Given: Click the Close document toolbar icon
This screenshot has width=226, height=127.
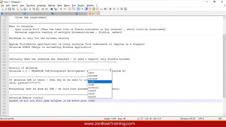Looking at the screenshot, I should click(x=17, y=9).
